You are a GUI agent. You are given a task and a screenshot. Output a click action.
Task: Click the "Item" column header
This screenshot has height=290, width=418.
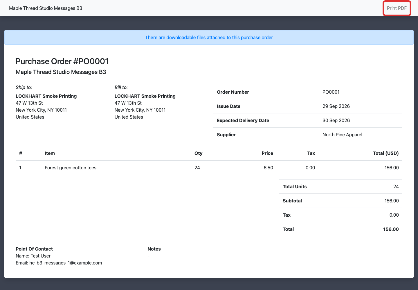(50, 153)
